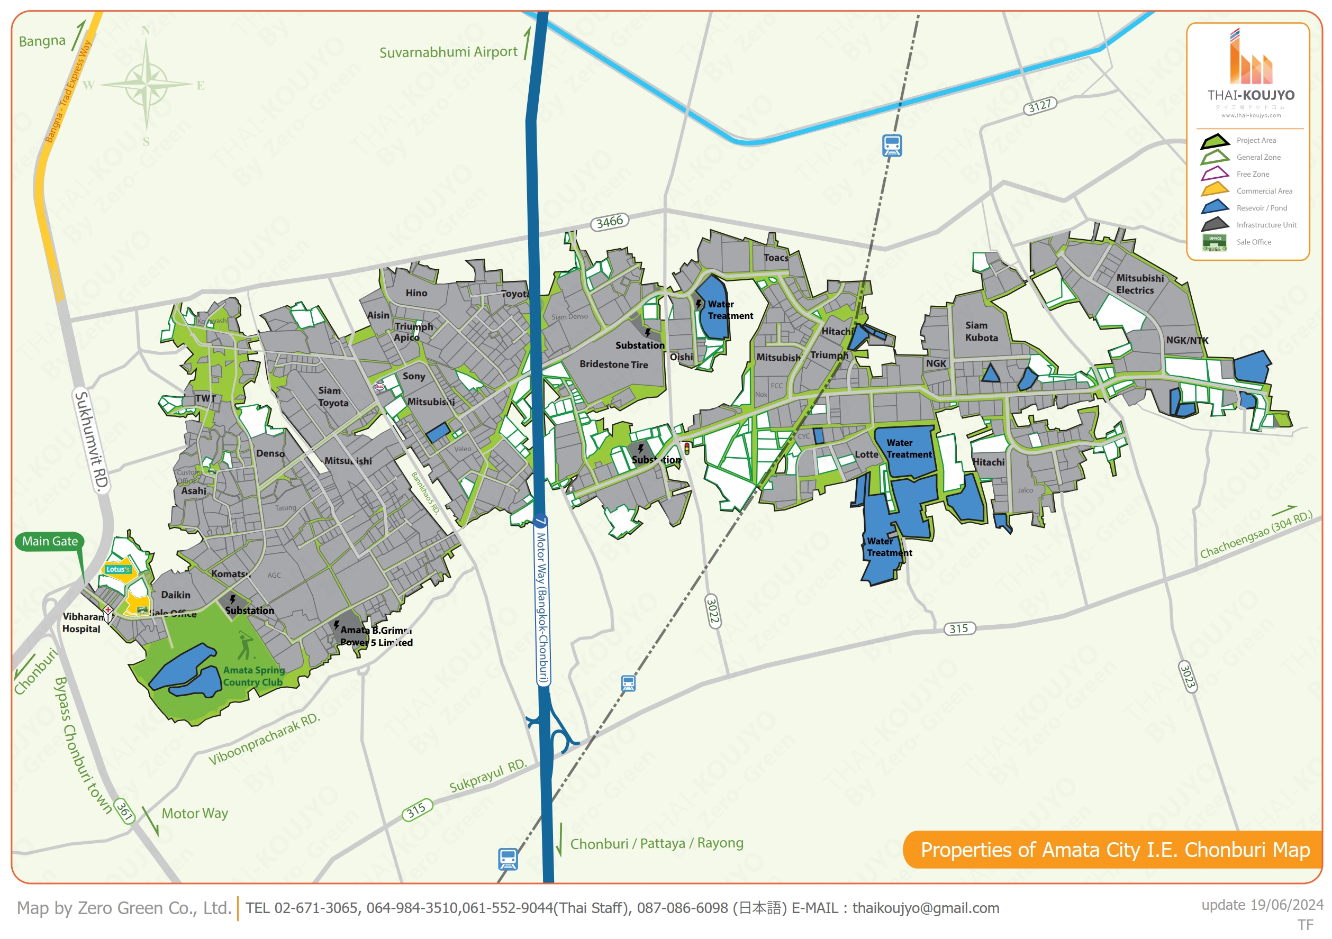
Task: Click the Amata Spring Country Club label
Action: coord(254,677)
